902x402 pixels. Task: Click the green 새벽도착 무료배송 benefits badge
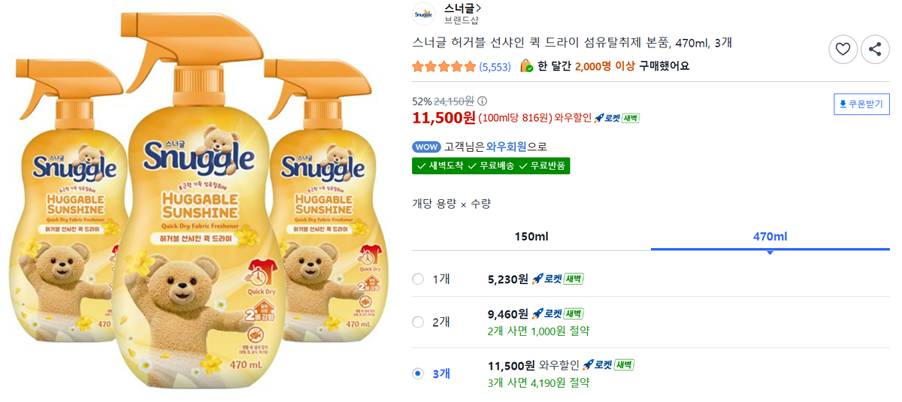491,165
